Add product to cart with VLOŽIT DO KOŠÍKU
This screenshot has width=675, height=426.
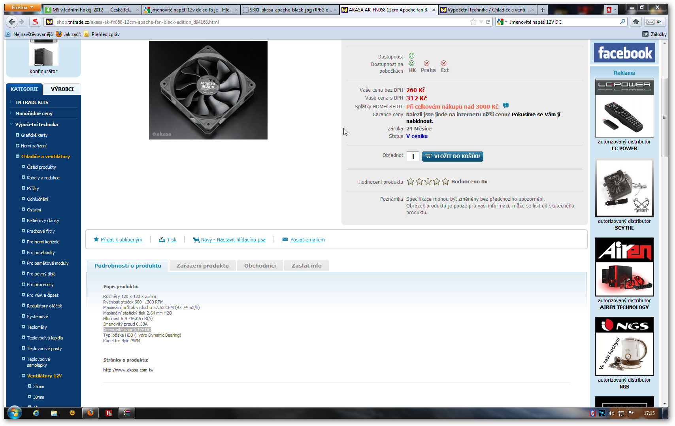point(453,156)
